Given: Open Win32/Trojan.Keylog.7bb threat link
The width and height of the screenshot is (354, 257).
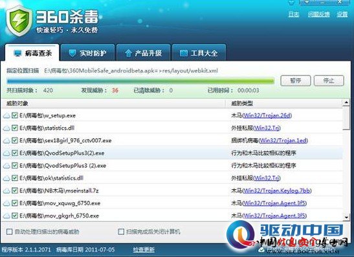Looking at the screenshot, I should pyautogui.click(x=277, y=190).
